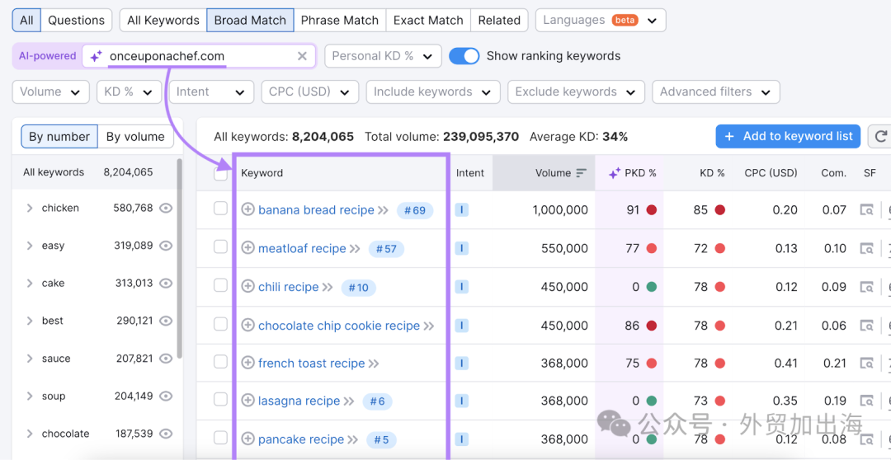Click the keyword groups sidebar scrollbar
Image resolution: width=891 pixels, height=460 pixels.
(180, 258)
